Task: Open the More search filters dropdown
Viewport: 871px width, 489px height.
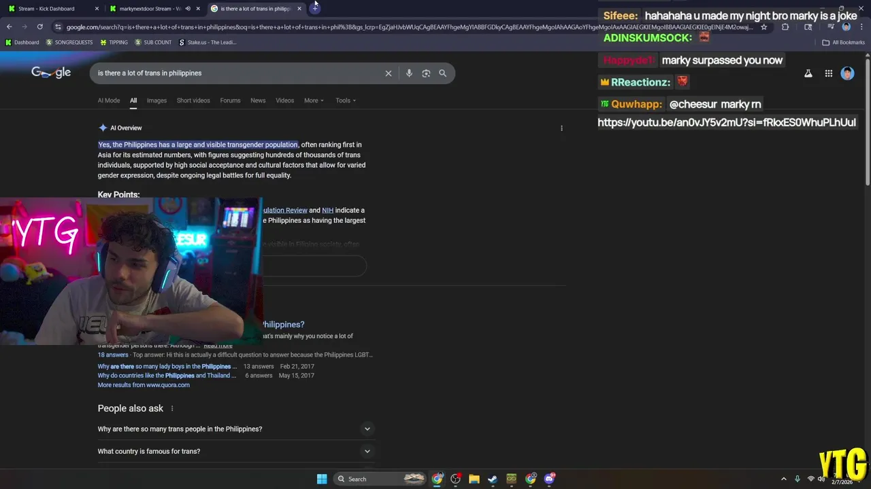Action: [x=314, y=101]
